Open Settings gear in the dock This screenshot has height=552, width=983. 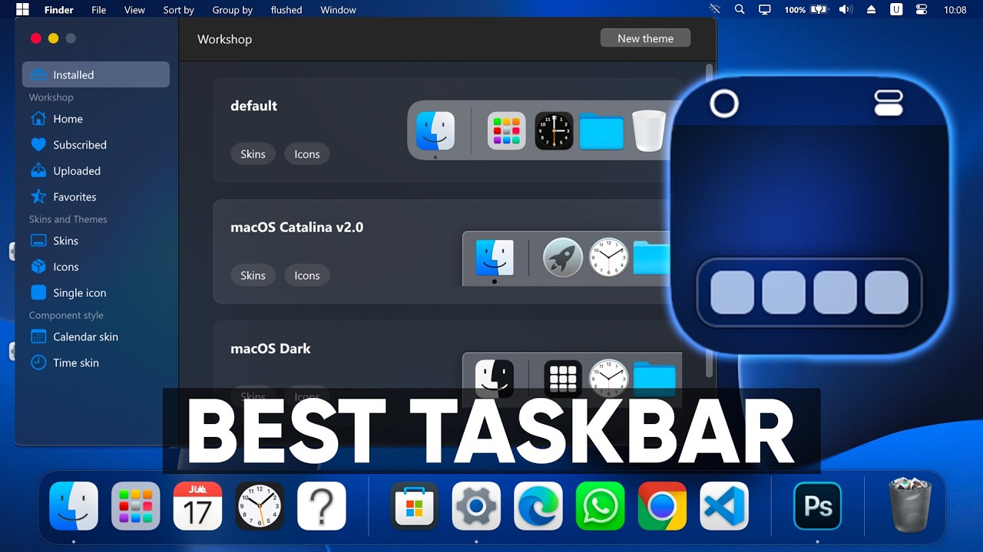(x=476, y=506)
